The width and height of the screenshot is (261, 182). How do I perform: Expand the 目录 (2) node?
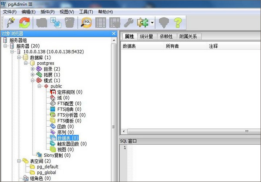click(33, 69)
